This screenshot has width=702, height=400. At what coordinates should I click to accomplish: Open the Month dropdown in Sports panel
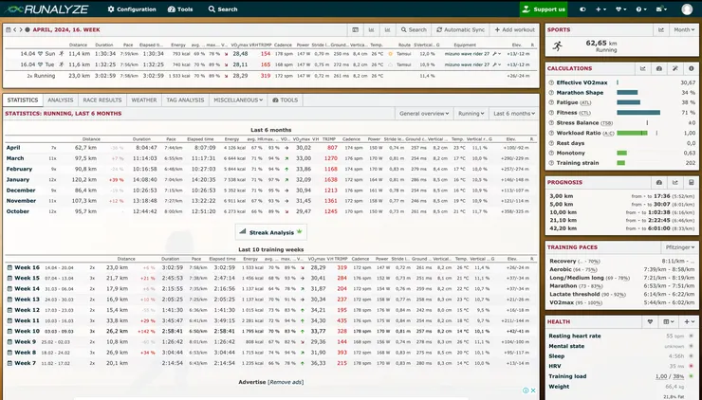[682, 29]
